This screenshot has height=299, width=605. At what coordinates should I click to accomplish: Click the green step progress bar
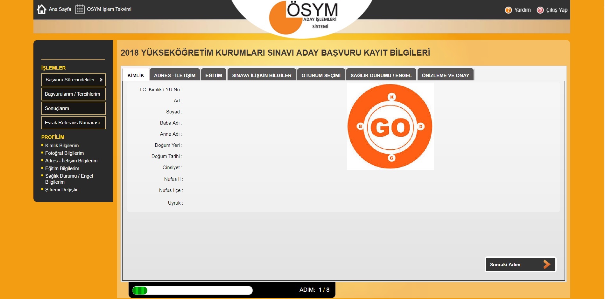[x=193, y=290]
